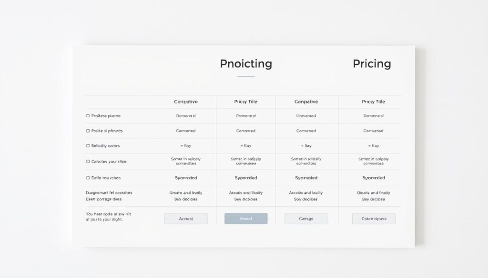
Task: Click the last Pricsy Title column header
Action: 374,101
